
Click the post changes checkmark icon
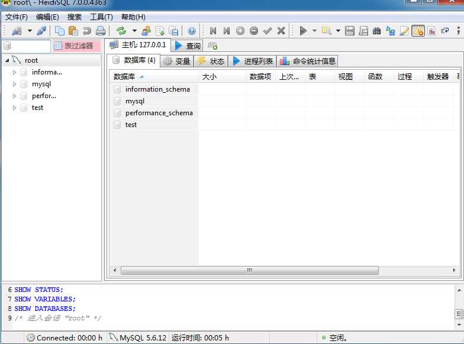pos(268,31)
